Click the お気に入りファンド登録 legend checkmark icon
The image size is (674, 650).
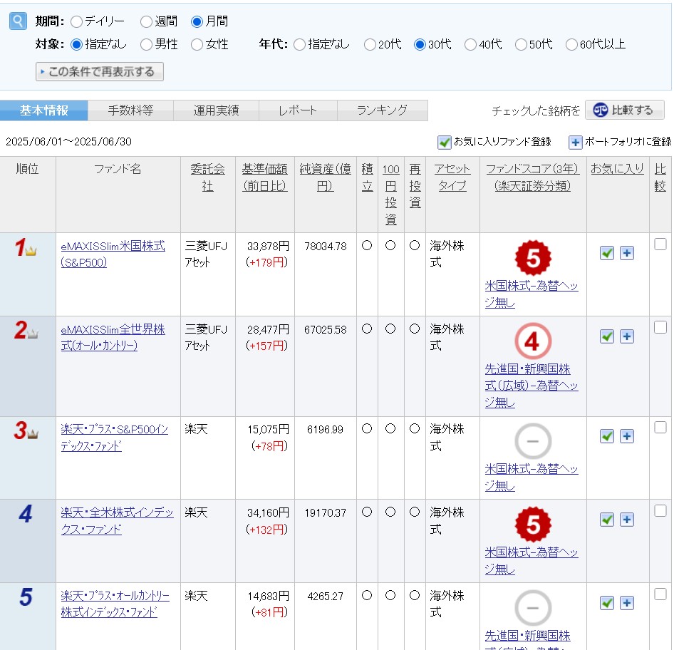point(444,142)
